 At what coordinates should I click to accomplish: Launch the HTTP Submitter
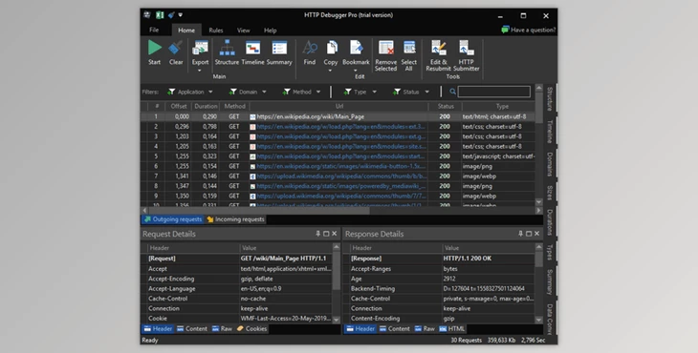[466, 56]
